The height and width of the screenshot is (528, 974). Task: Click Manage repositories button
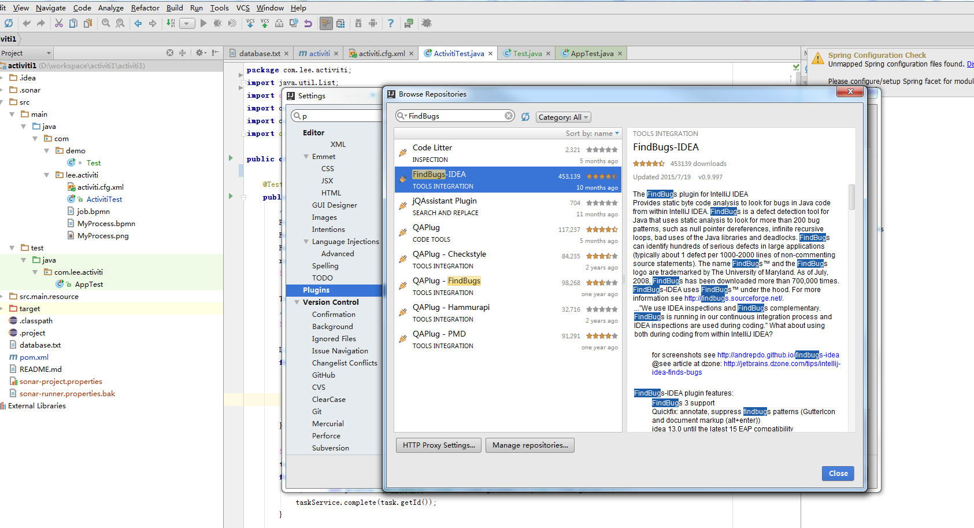click(x=530, y=445)
